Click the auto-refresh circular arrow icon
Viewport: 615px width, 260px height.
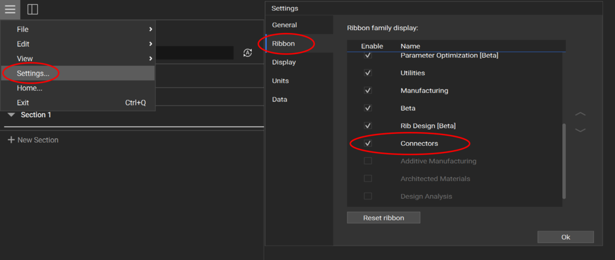pyautogui.click(x=247, y=53)
